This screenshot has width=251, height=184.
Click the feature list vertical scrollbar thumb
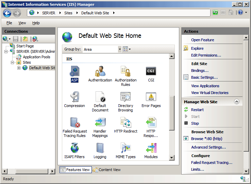tap(171, 113)
